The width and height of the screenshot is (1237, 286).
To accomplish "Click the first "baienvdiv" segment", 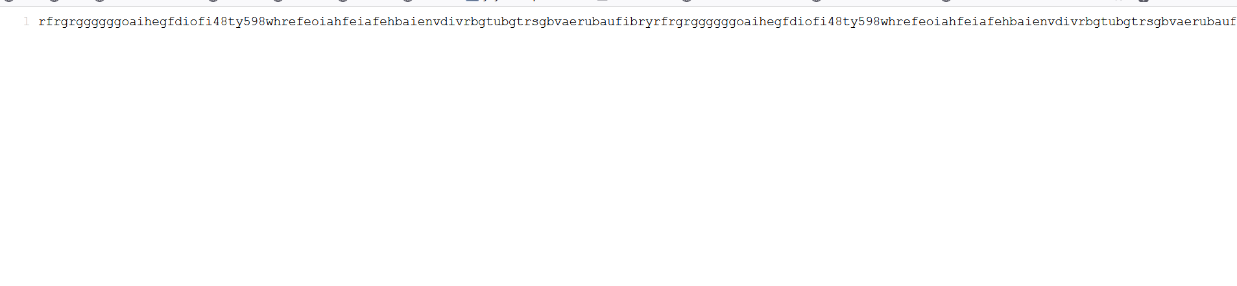I will click(429, 22).
